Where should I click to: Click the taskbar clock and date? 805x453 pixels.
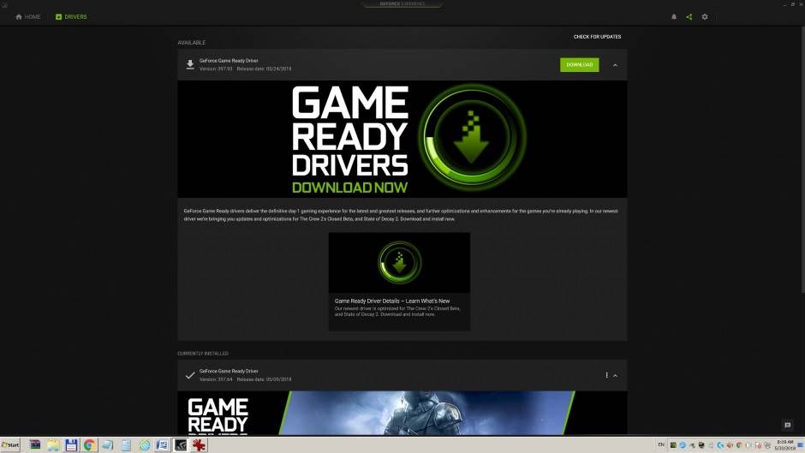785,444
